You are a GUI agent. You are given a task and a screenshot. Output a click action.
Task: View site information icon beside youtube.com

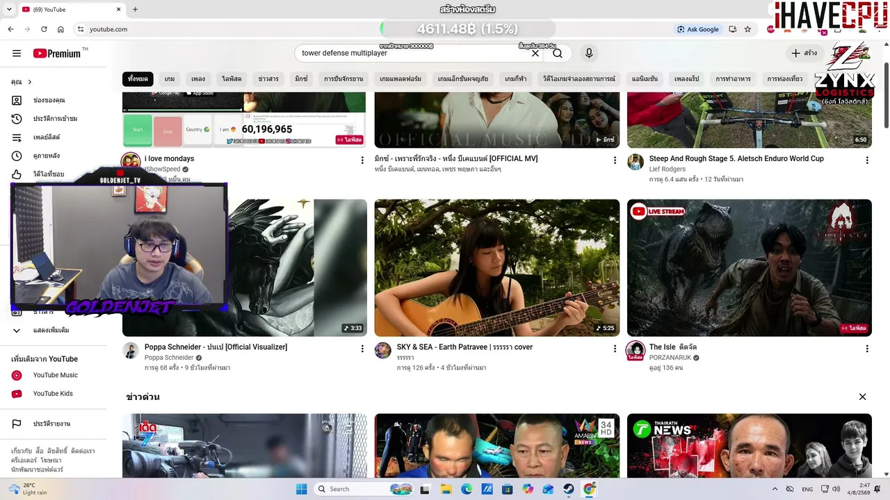click(x=81, y=29)
